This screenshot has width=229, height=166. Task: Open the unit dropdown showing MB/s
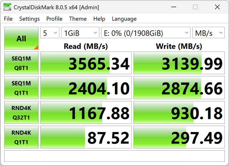pyautogui.click(x=208, y=32)
